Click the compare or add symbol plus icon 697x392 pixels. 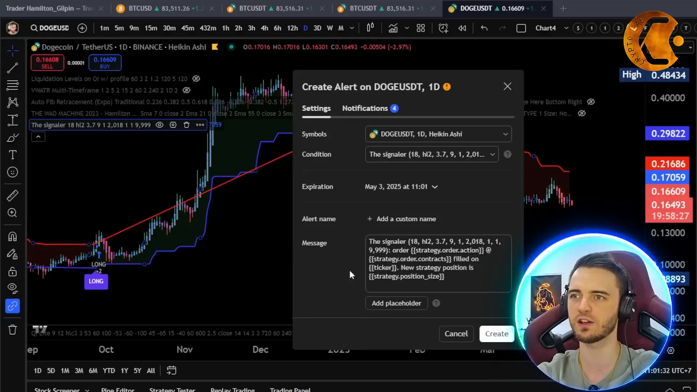click(x=82, y=28)
